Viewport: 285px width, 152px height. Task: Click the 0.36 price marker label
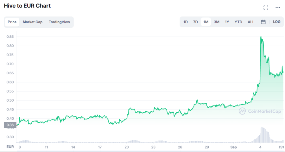(x=10, y=125)
